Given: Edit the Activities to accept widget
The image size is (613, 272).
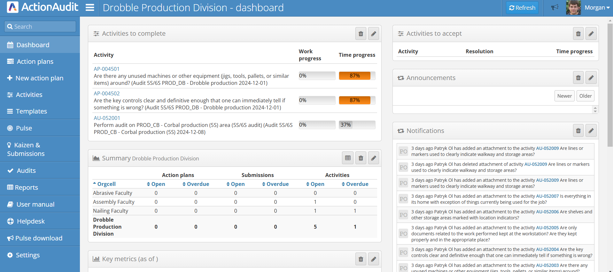Looking at the screenshot, I should [x=591, y=34].
